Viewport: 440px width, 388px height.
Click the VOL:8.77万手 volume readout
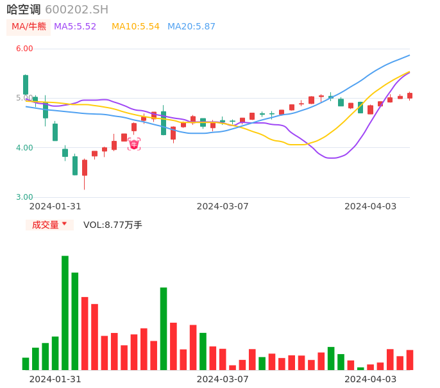(113, 225)
